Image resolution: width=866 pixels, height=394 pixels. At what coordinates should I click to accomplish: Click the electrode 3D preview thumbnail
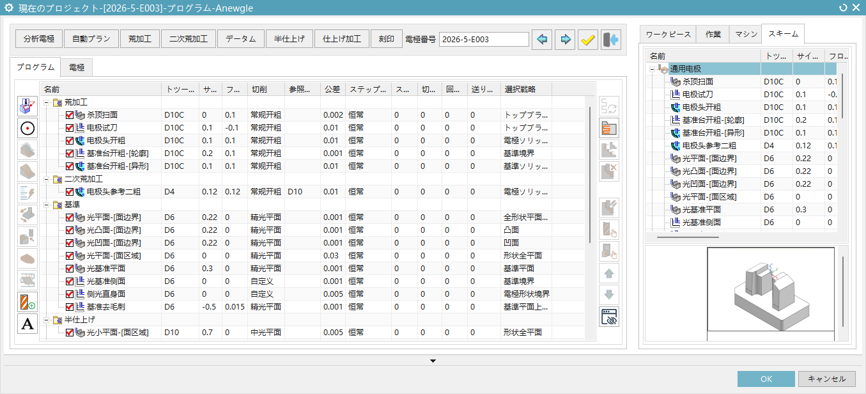point(771,289)
